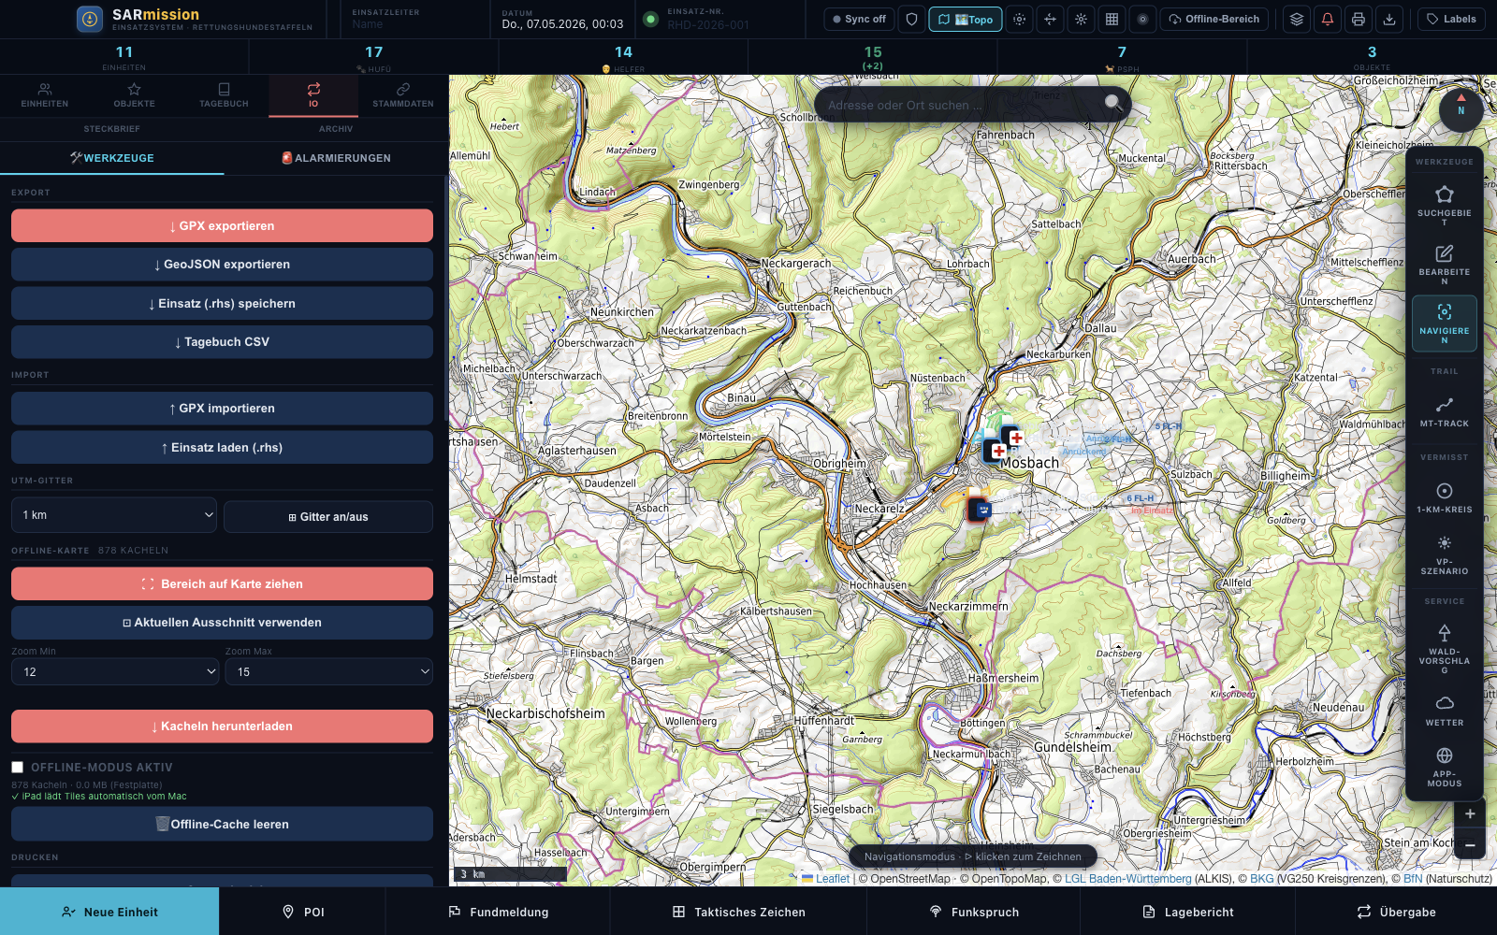Click the SARmission logo icon
Screen dimensions: 1497x935
click(x=90, y=19)
